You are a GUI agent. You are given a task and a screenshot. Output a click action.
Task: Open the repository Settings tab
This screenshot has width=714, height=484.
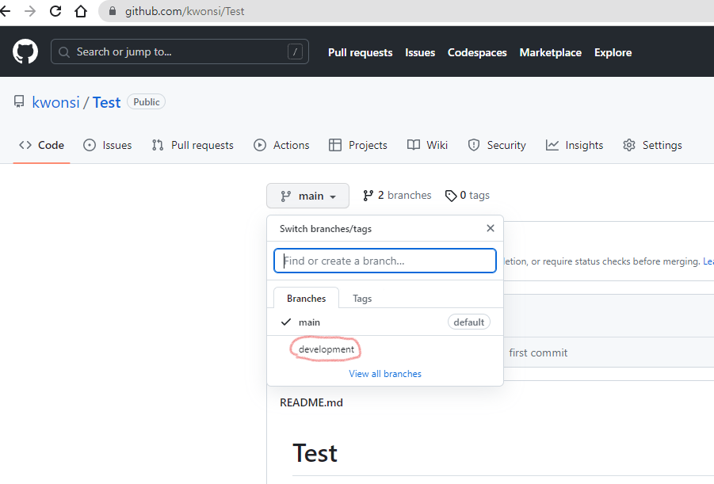coord(652,145)
